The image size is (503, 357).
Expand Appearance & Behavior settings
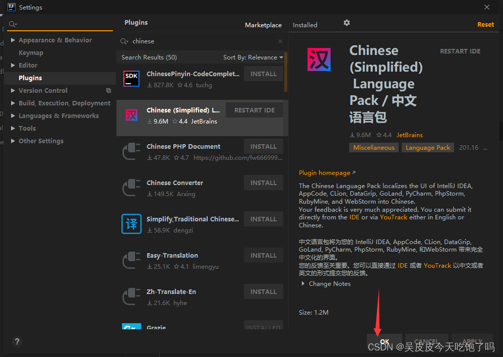coord(13,40)
